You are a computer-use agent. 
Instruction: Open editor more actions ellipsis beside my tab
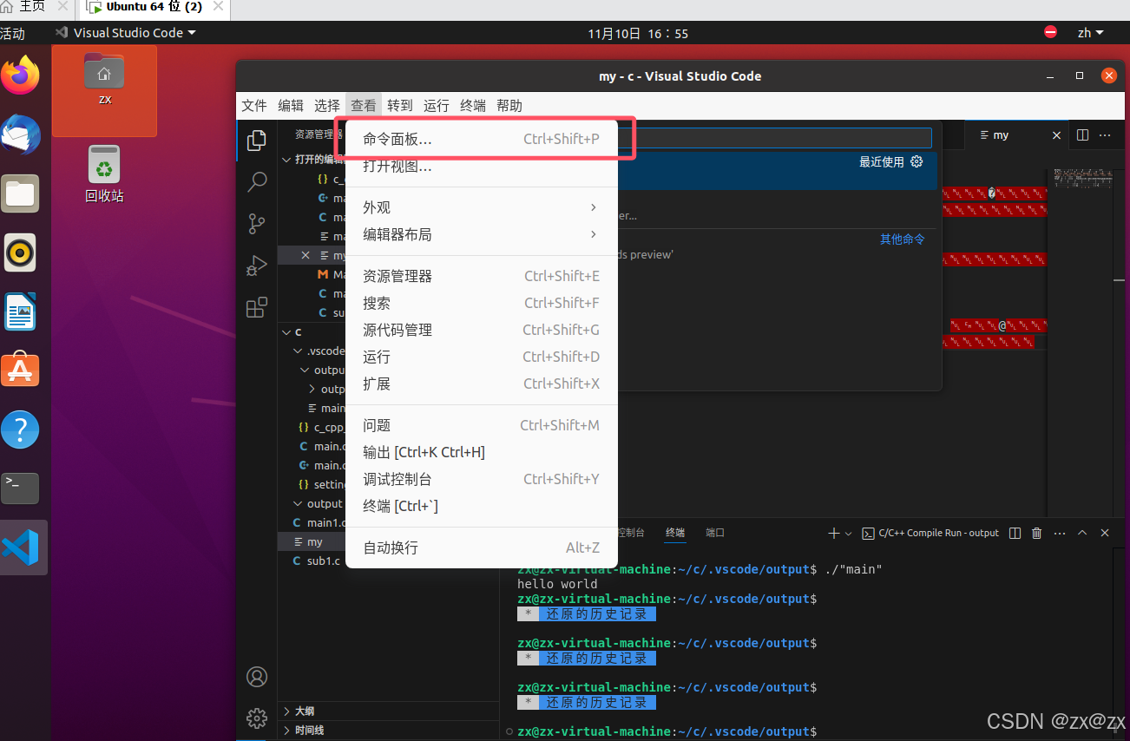click(1105, 135)
